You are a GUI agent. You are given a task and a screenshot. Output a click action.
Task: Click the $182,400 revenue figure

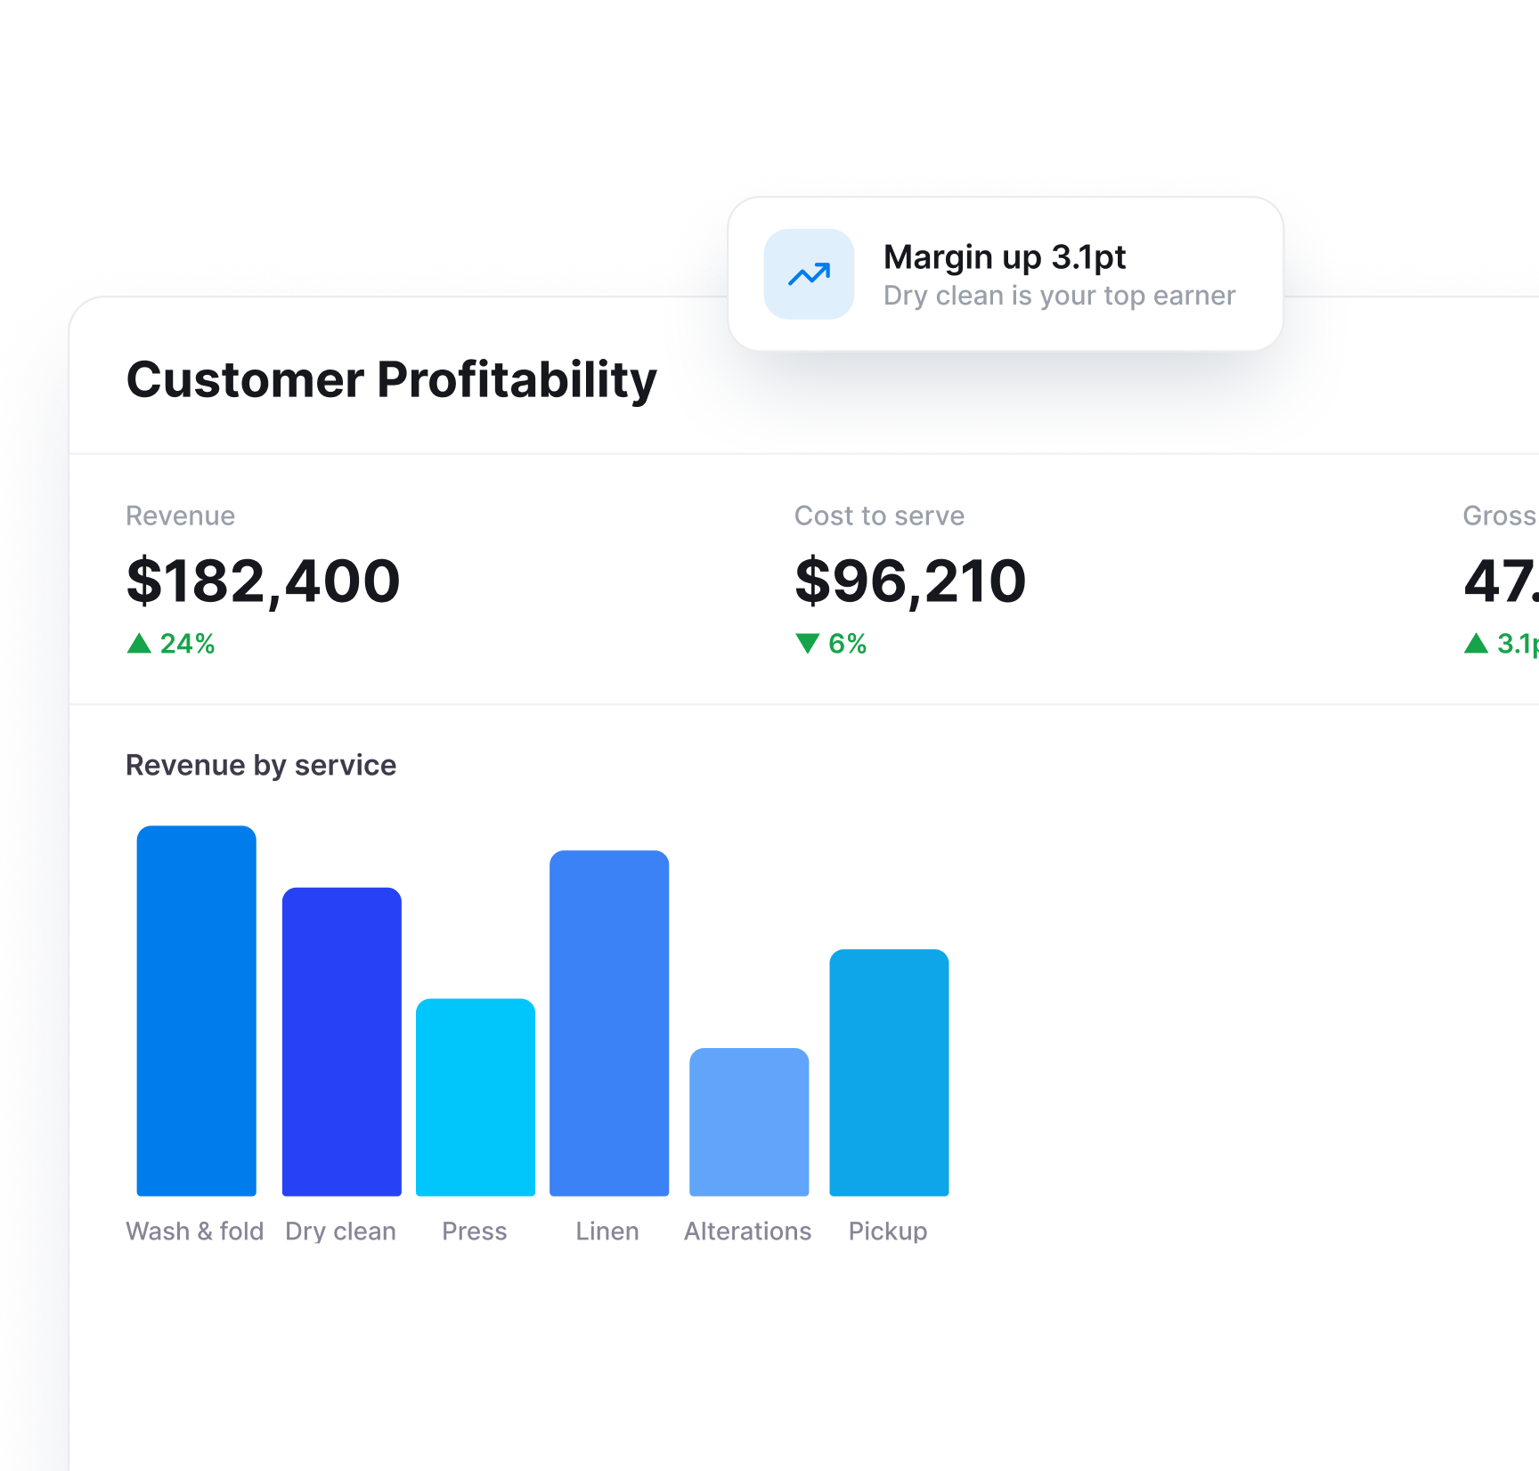(x=264, y=581)
